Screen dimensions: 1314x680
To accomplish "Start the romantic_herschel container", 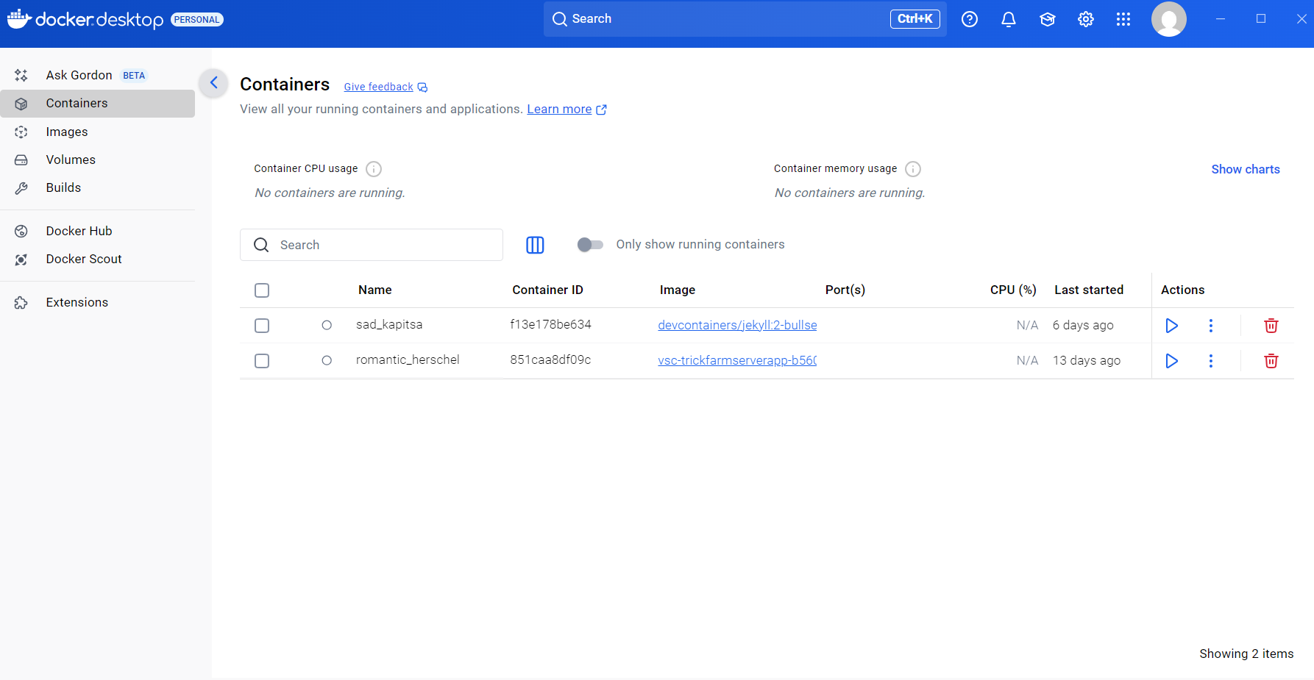I will (1172, 361).
